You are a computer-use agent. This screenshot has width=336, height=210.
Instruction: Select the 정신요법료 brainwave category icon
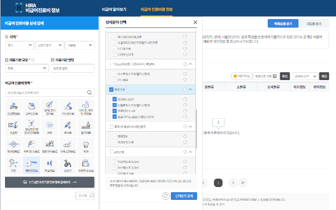[13, 146]
